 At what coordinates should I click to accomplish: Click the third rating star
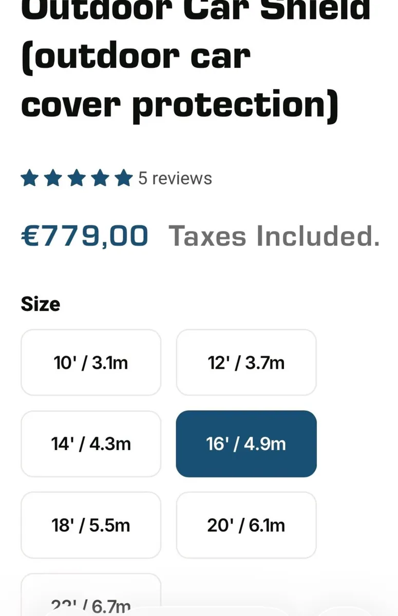[77, 179]
